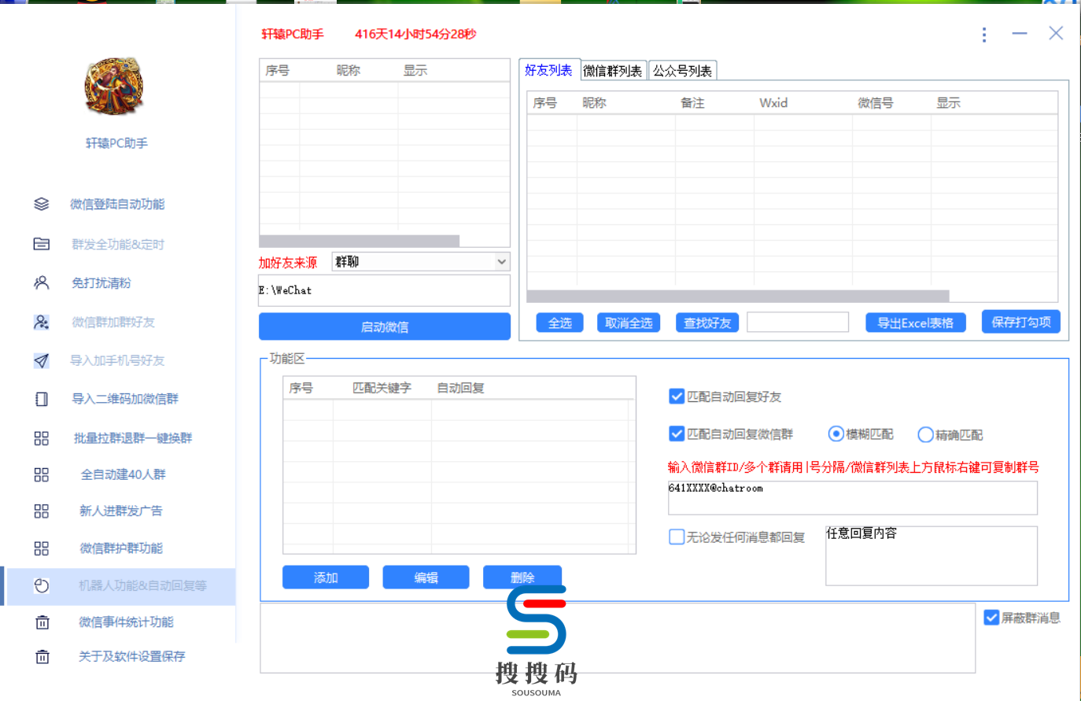Screen dimensions: 1081x701
Task: Click the phone icon beside 导入二维码加微信群
Action: (x=42, y=399)
